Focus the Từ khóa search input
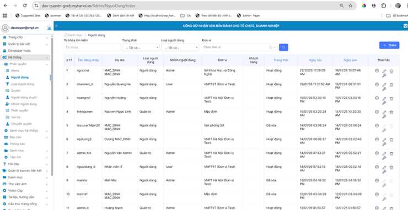Image resolution: width=408 pixels, height=210 pixels. [x=92, y=47]
